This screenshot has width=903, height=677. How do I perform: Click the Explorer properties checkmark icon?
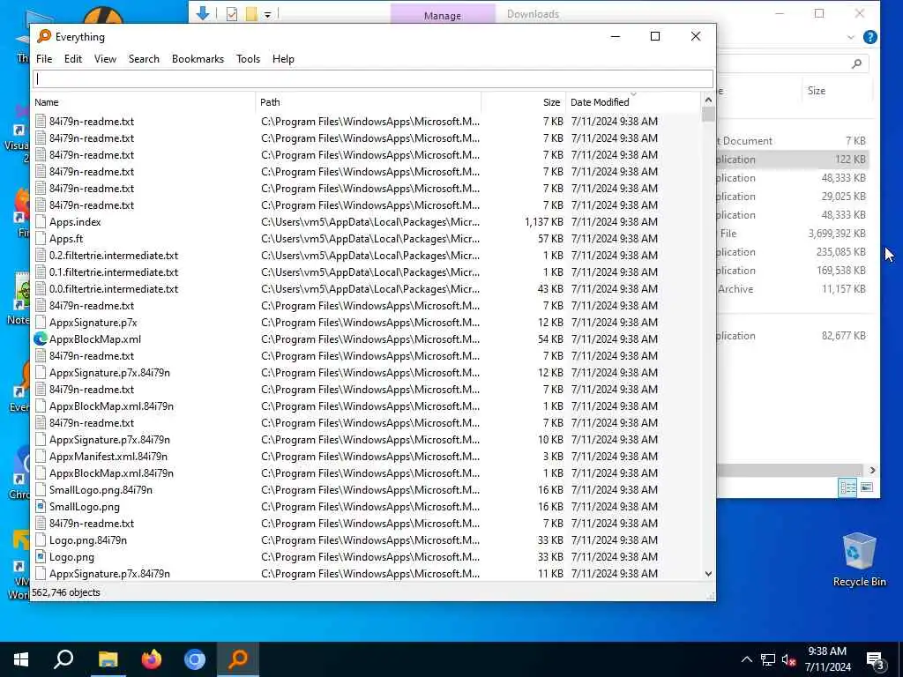[x=232, y=14]
